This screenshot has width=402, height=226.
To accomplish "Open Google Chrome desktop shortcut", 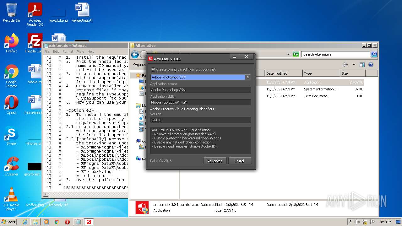I will click(x=11, y=76).
